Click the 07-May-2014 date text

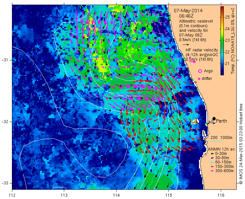(188, 11)
